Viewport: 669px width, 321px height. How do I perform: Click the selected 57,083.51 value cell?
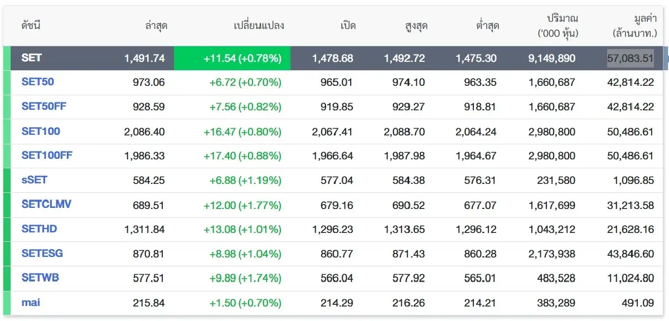click(630, 57)
